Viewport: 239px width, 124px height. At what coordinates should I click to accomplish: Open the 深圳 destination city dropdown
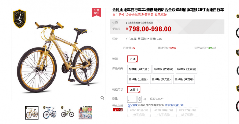(145, 39)
